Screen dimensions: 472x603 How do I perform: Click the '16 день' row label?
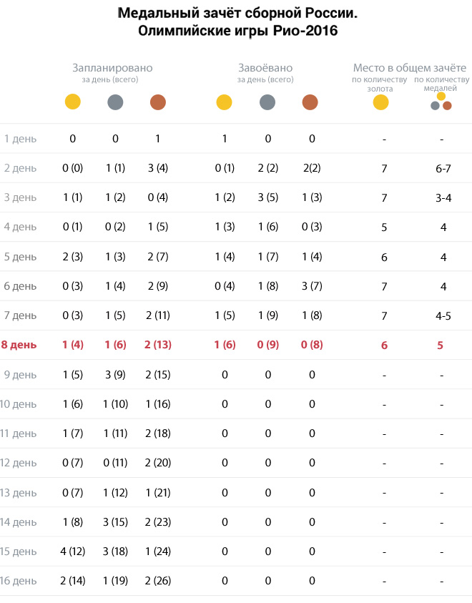(19, 581)
